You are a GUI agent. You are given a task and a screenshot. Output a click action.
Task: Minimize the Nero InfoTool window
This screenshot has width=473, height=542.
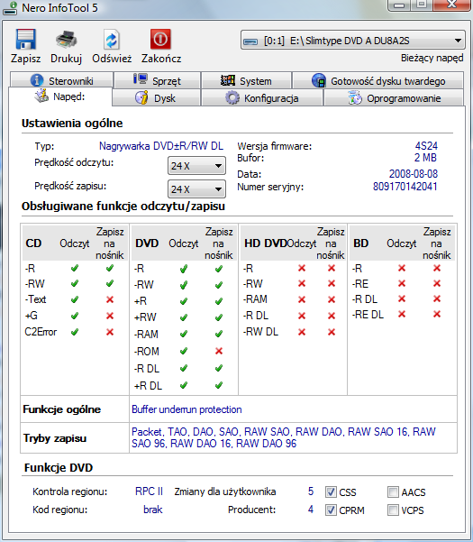coord(399,5)
